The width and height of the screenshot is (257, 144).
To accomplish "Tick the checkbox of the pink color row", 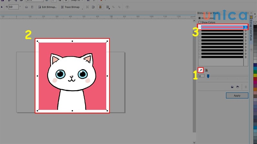I will pyautogui.click(x=199, y=28).
